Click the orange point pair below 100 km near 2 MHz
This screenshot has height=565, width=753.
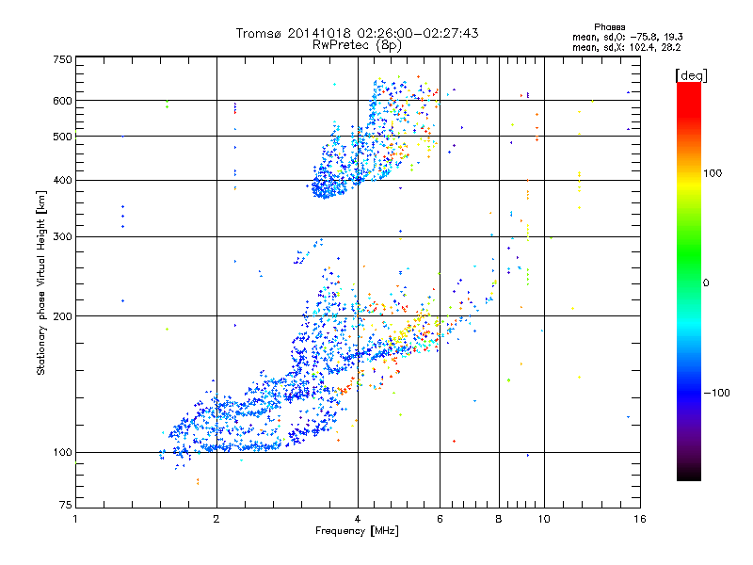tap(198, 481)
